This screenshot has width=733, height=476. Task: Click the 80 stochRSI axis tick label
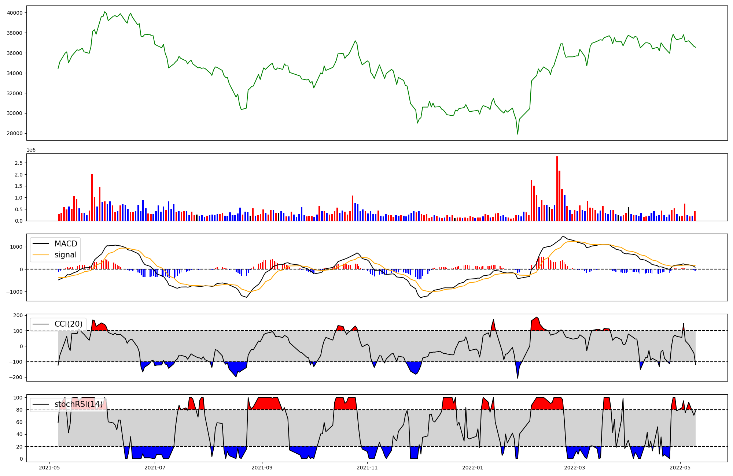(19, 410)
